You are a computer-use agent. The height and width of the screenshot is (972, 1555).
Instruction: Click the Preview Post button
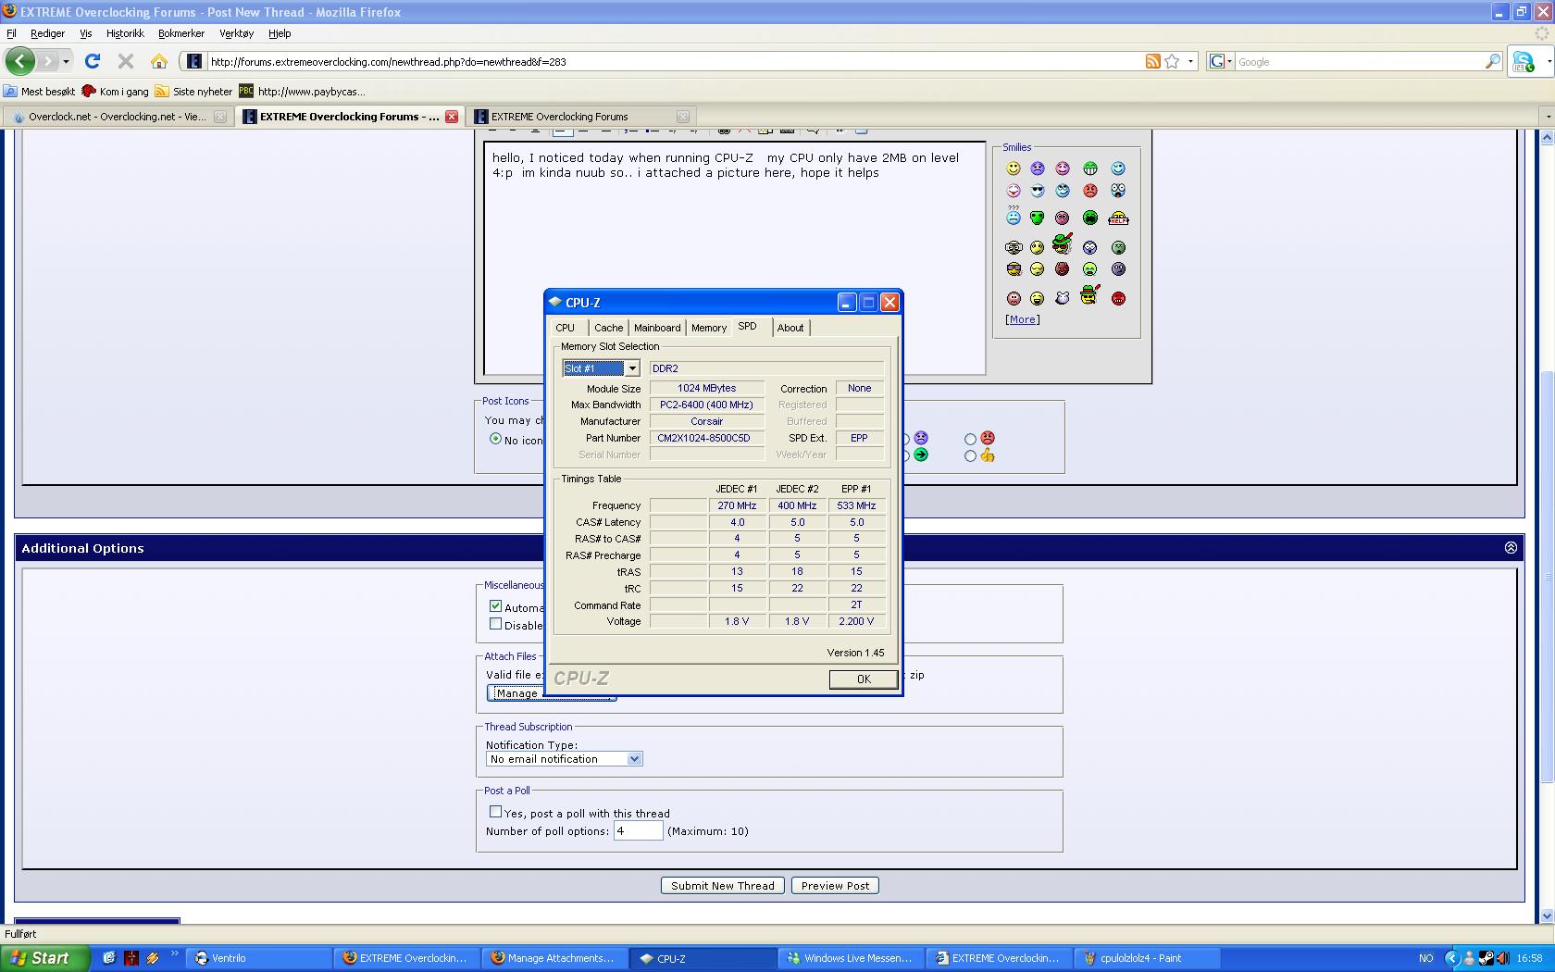click(x=835, y=886)
